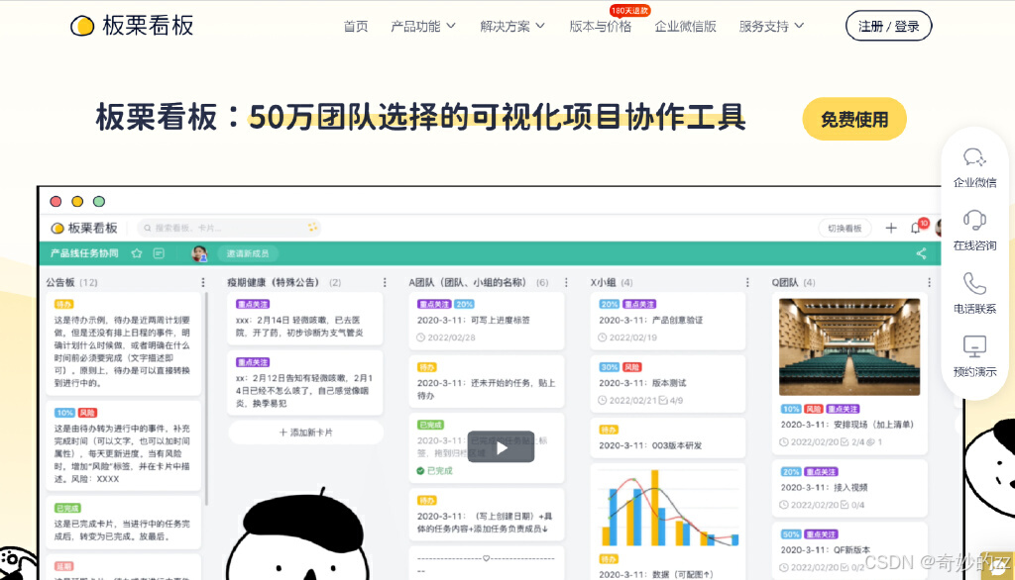Open the share icon on the green toolbar
1015x580 pixels.
pyautogui.click(x=922, y=253)
